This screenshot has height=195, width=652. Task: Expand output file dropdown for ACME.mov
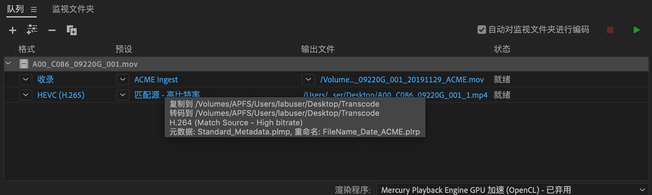[x=309, y=80]
